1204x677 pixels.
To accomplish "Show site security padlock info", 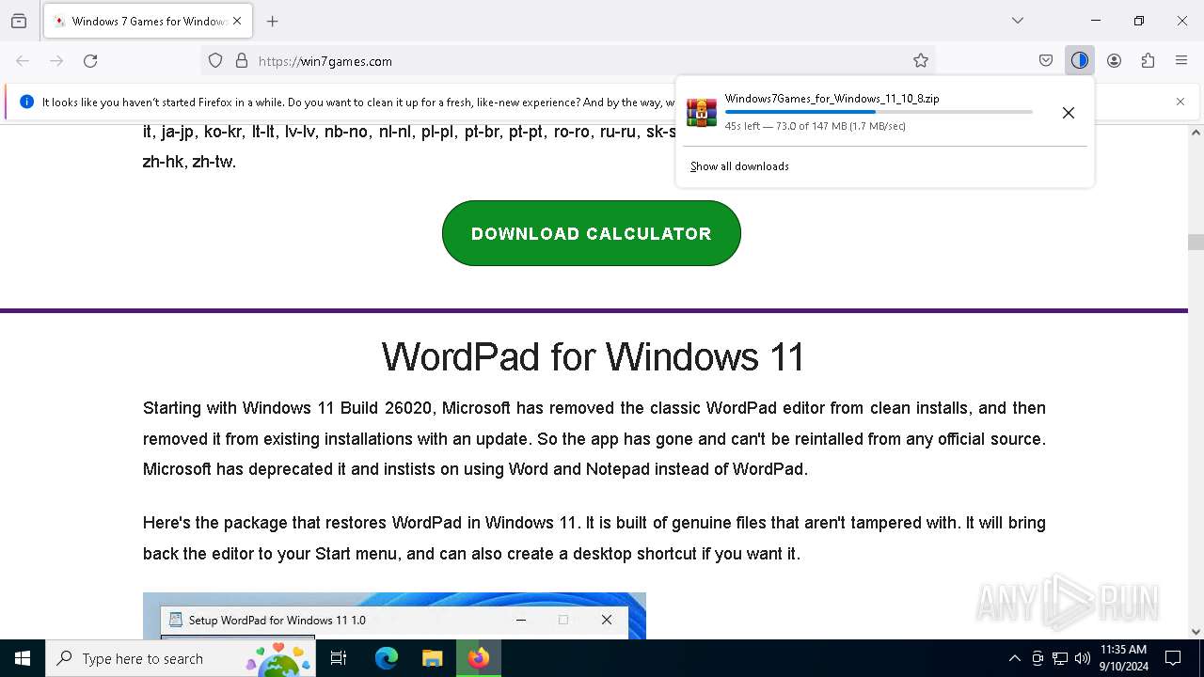I will [x=242, y=60].
